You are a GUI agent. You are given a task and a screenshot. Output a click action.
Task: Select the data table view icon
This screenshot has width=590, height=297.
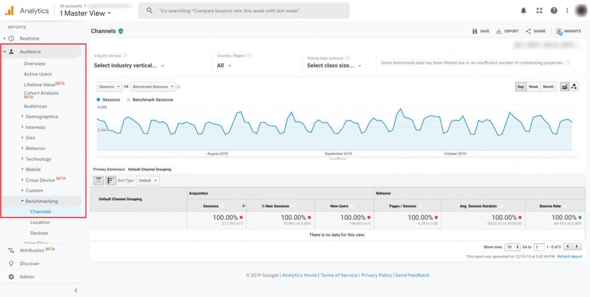(99, 180)
